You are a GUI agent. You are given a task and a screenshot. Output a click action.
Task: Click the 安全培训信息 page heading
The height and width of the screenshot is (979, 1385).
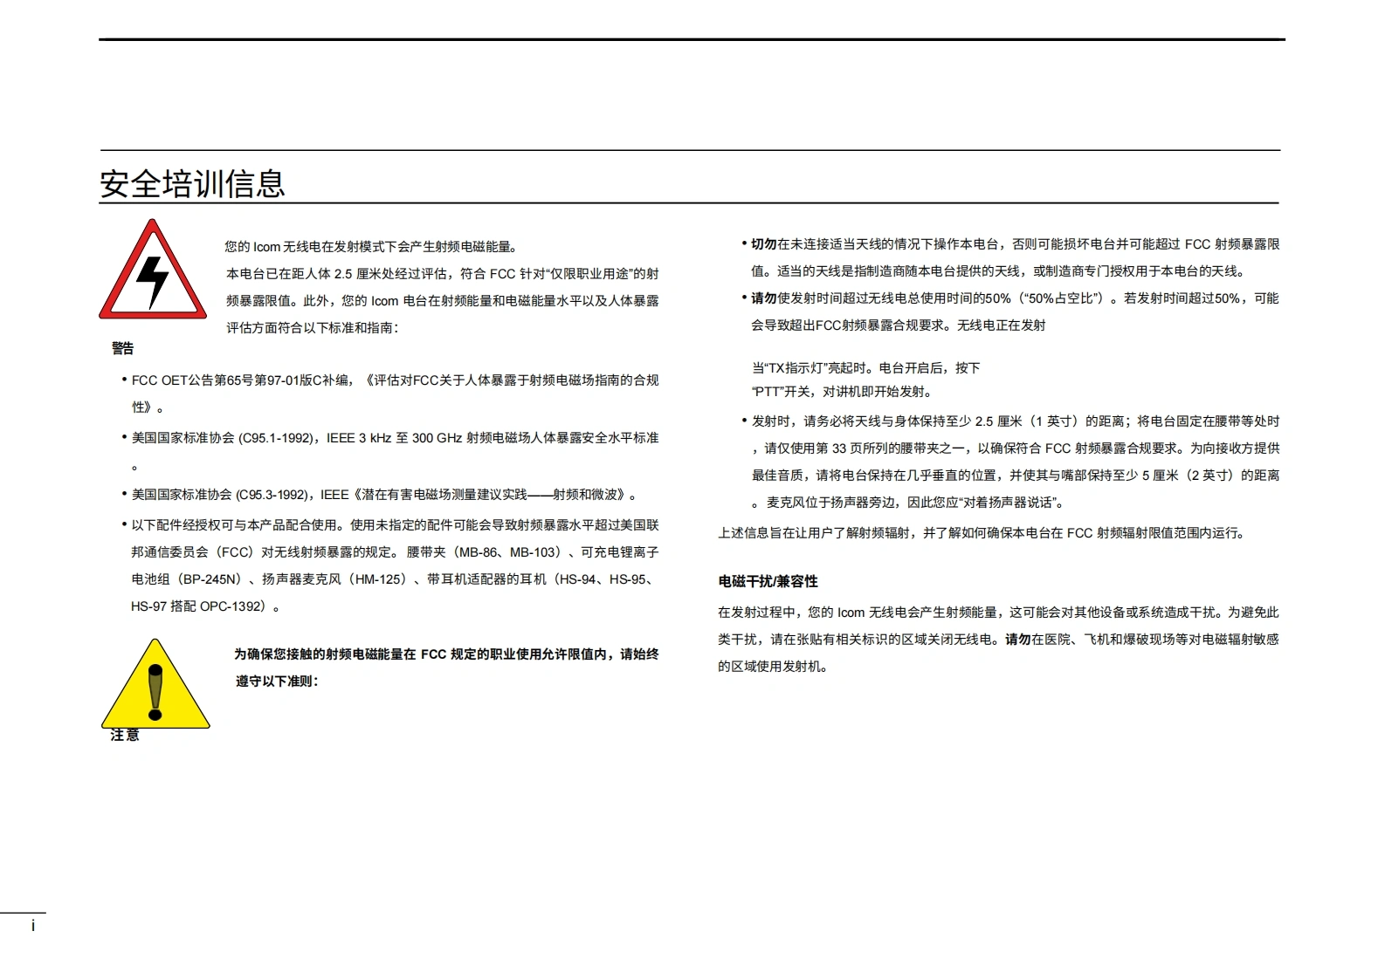(192, 184)
